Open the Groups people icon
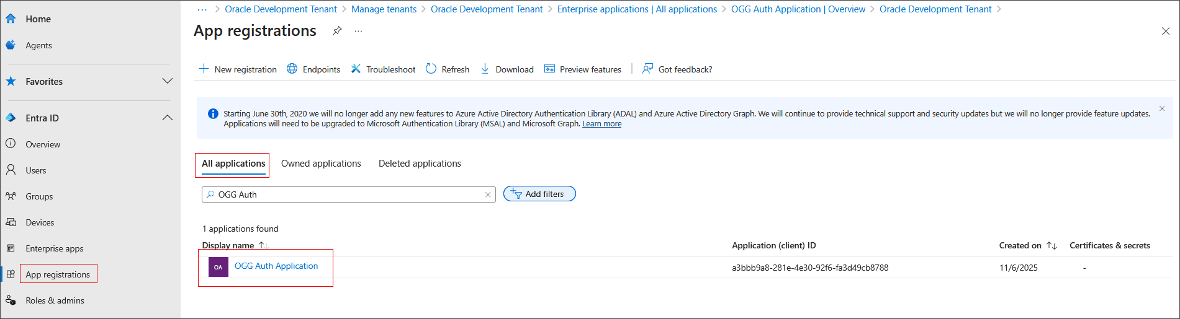Screen dimensions: 1180x319 pyautogui.click(x=11, y=196)
